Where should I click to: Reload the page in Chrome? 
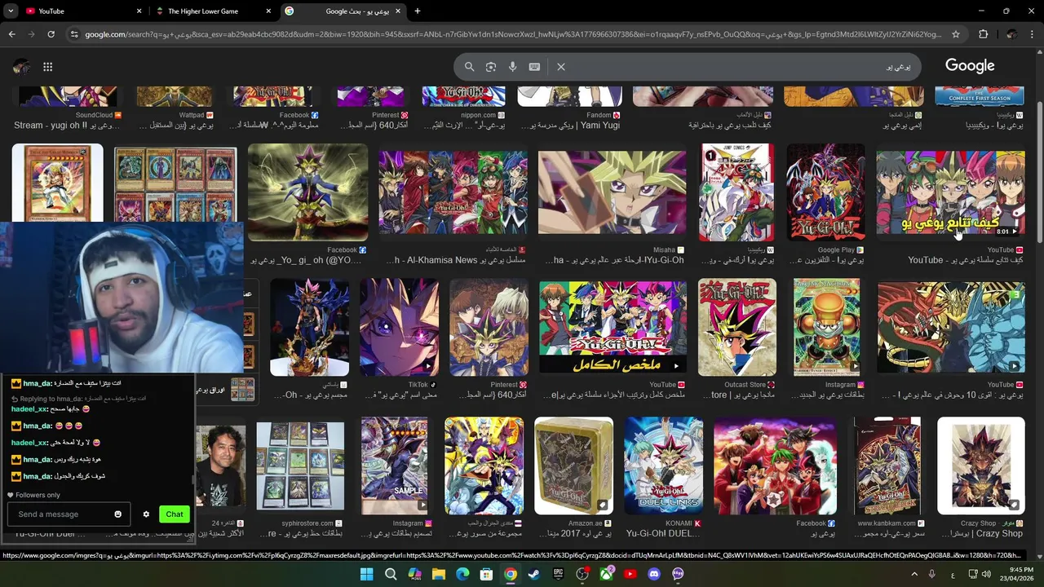click(x=51, y=34)
